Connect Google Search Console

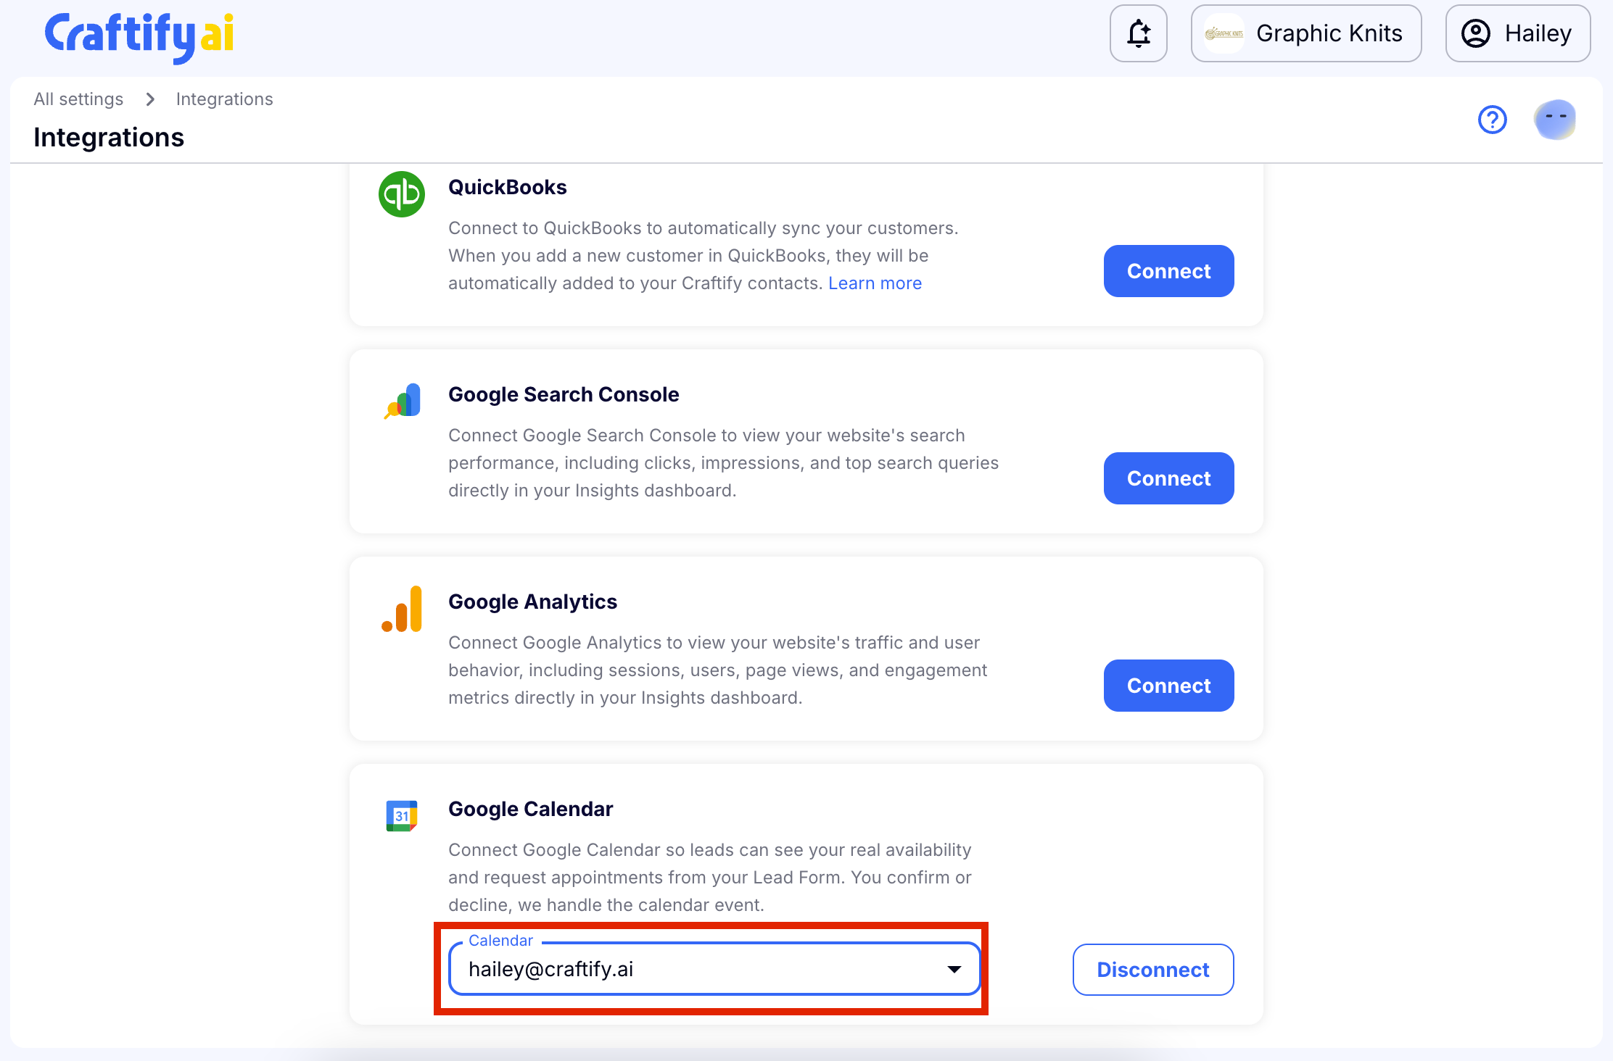tap(1168, 478)
